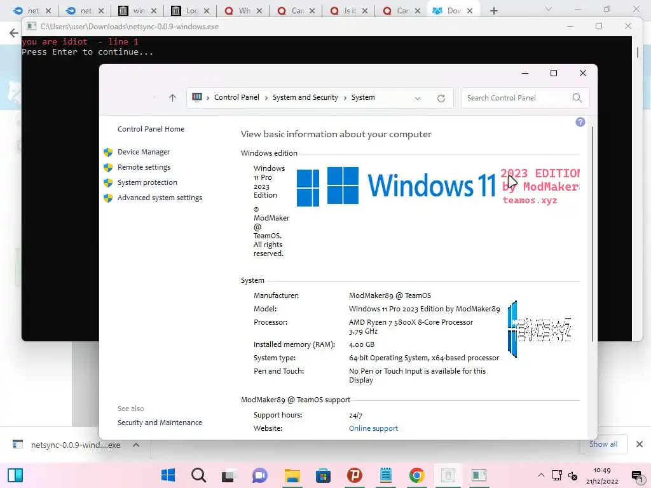The height and width of the screenshot is (488, 651).
Task: Switch to the 'Is it' browser tab
Action: coord(343,11)
